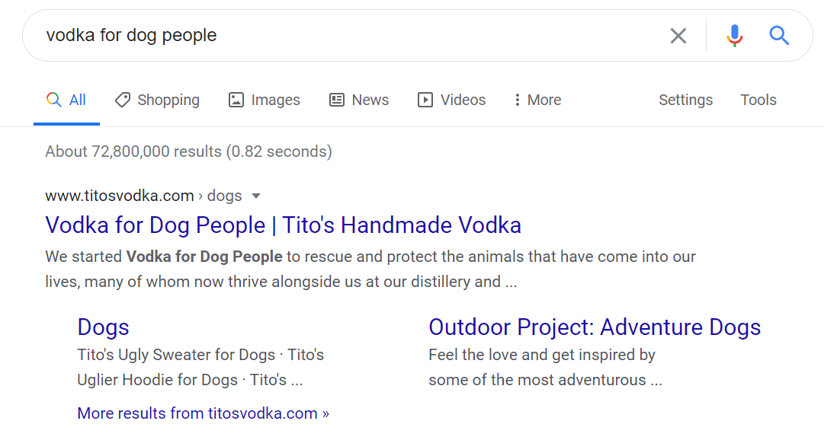Screen dimensions: 824x437
Task: Start voice search with the microphone icon
Action: click(735, 36)
